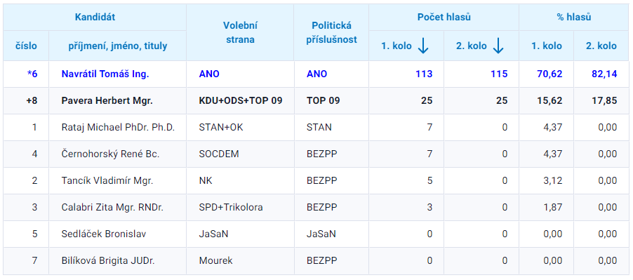
Task: Select the Černohorský René Bc. row
Action: pos(316,154)
